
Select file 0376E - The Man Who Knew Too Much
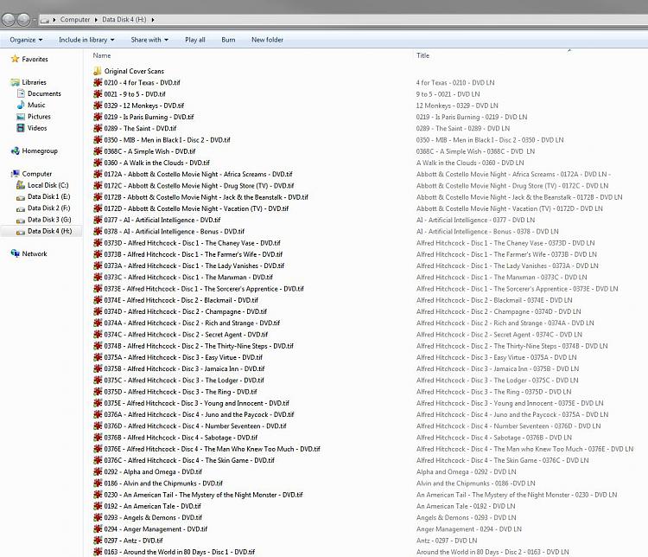pos(212,449)
